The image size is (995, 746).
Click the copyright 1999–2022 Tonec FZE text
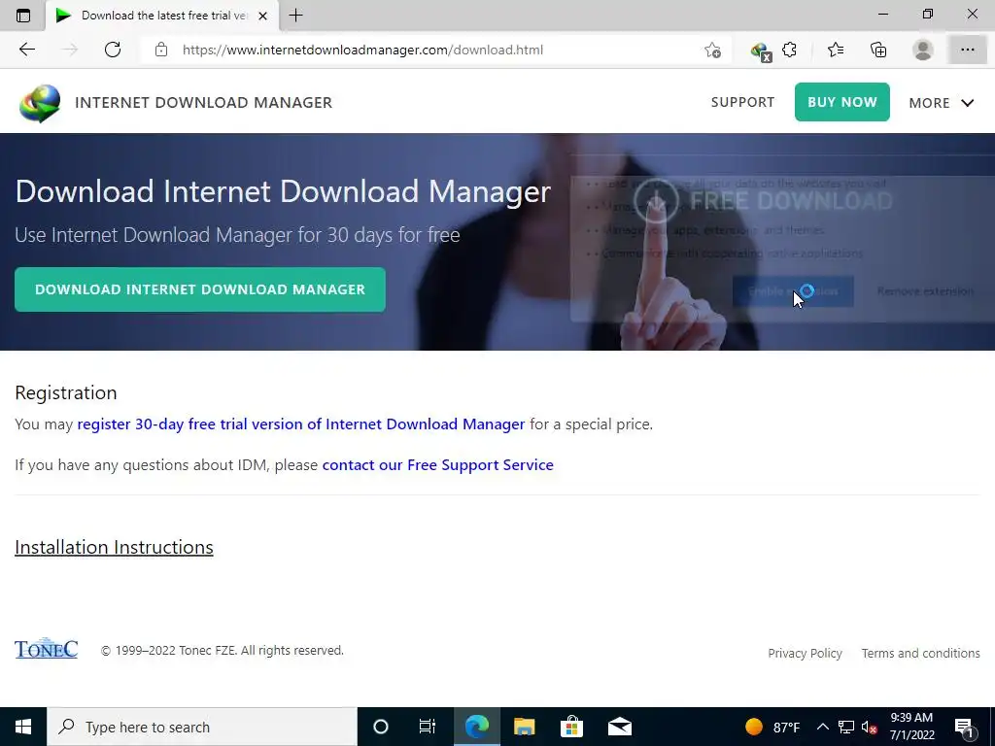tap(223, 650)
